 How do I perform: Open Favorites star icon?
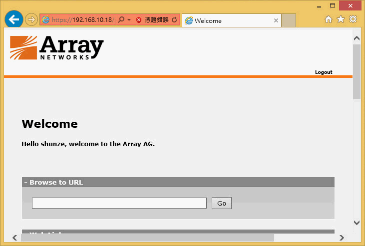coord(341,19)
